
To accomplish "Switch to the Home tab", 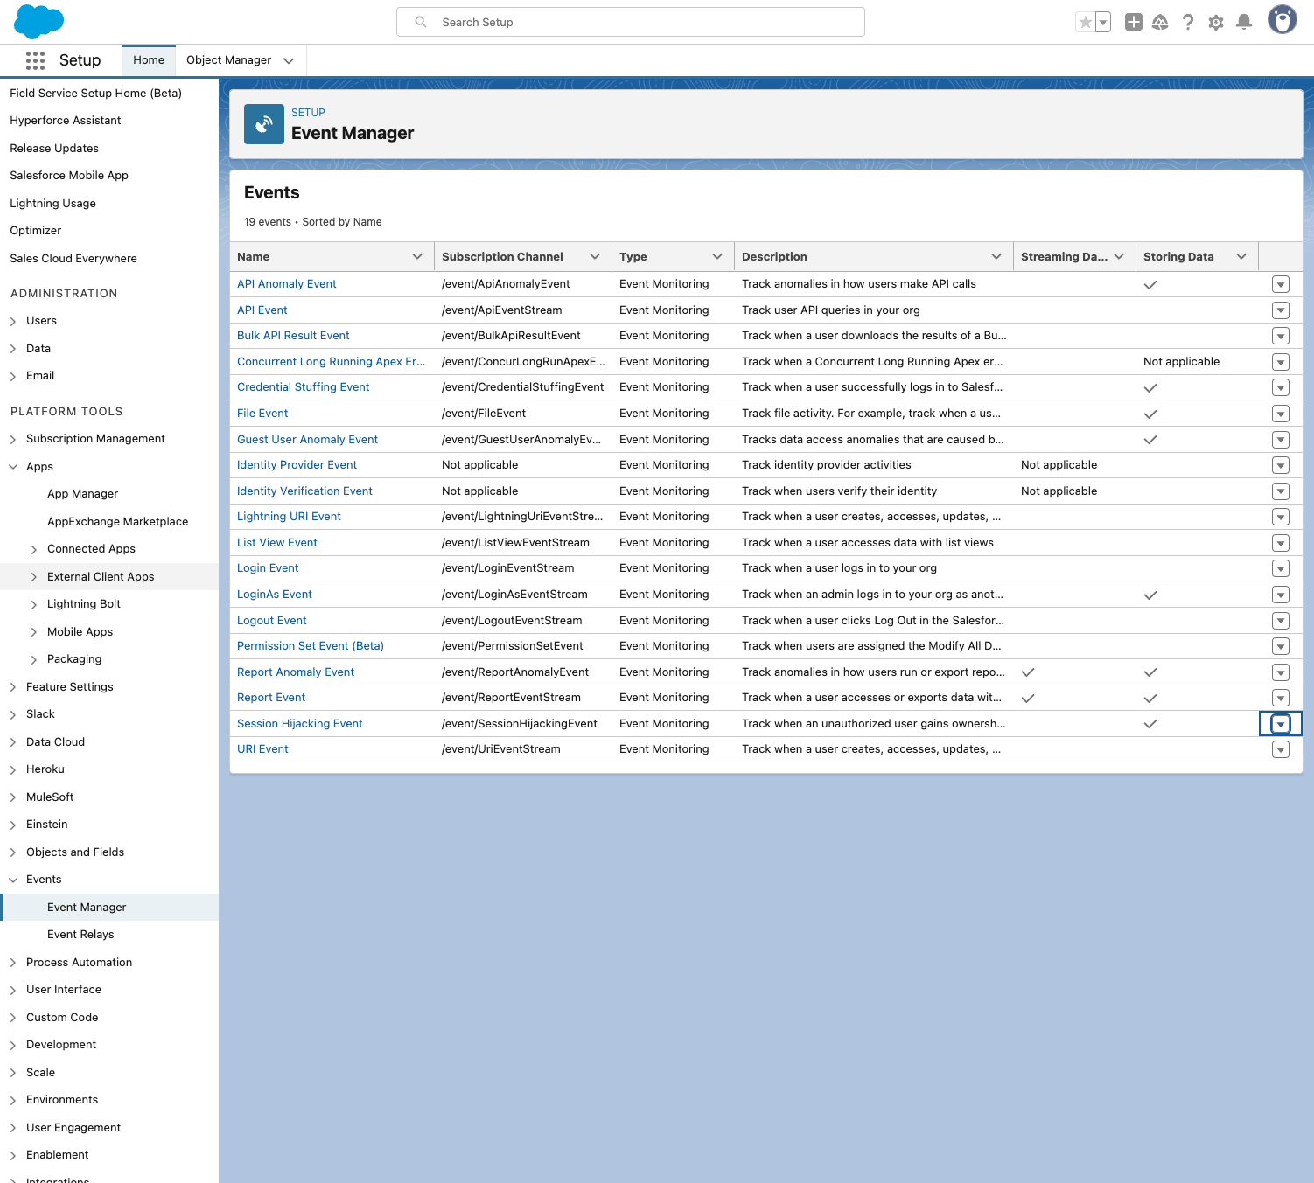I will pyautogui.click(x=149, y=60).
